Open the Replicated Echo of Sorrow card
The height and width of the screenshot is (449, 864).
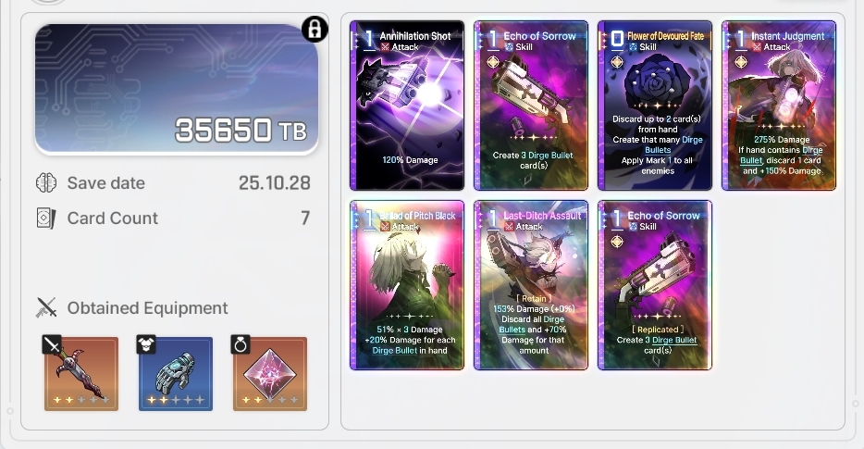tap(655, 285)
